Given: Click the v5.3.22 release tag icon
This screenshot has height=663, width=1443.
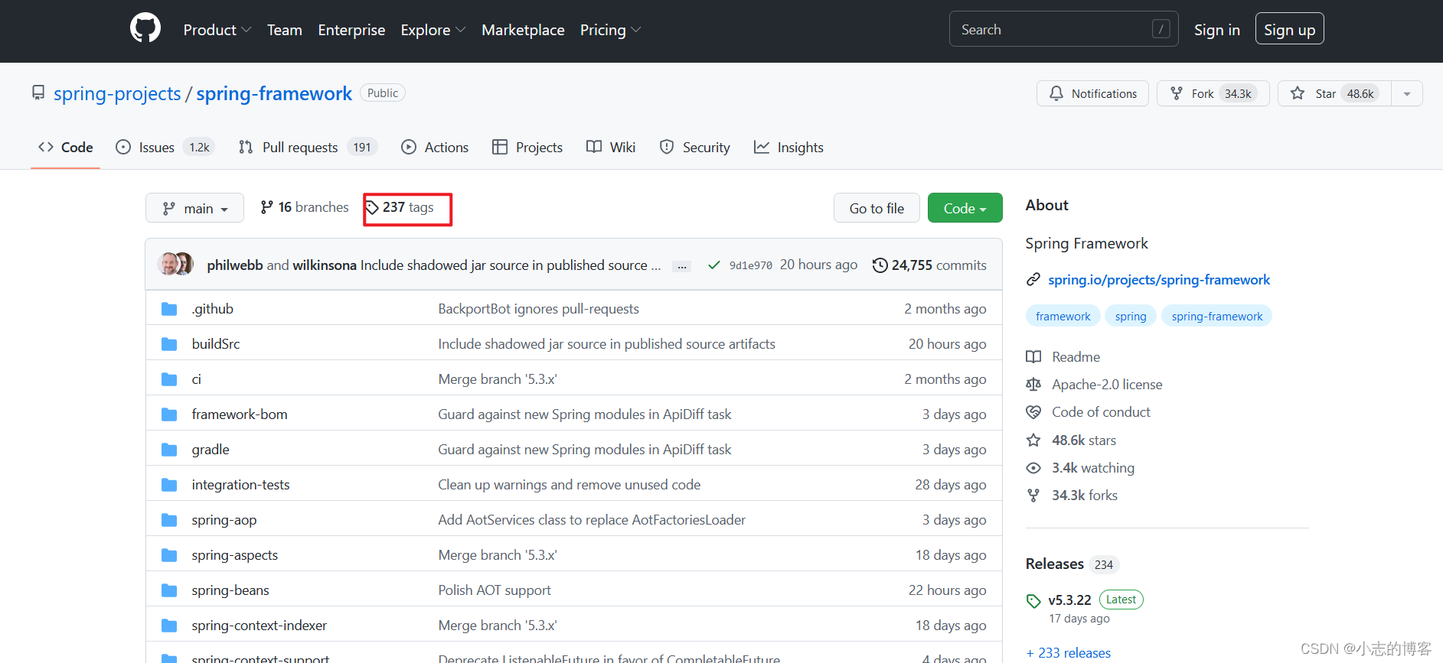Looking at the screenshot, I should tap(1033, 601).
